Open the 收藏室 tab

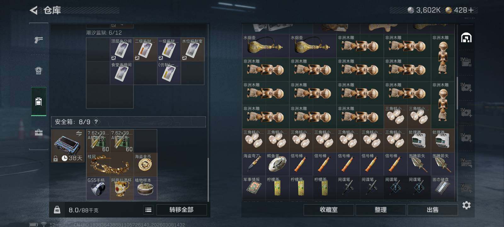tap(329, 210)
